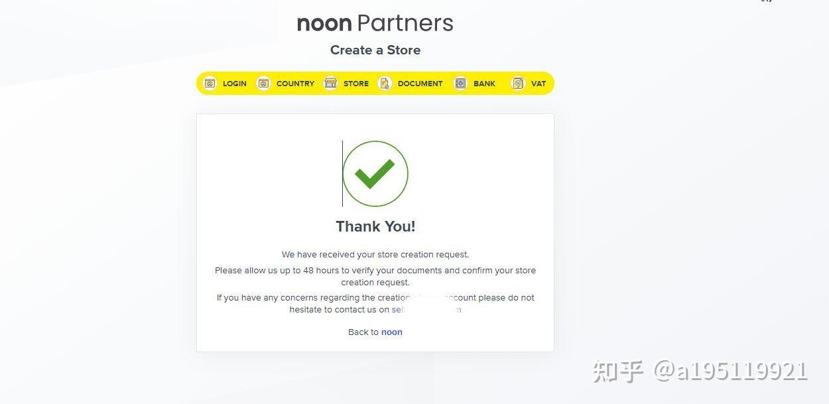Click the noon Partners logo
The image size is (829, 404).
point(375,23)
